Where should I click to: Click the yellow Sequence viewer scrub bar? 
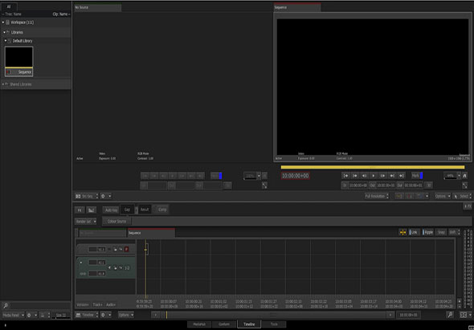point(373,167)
